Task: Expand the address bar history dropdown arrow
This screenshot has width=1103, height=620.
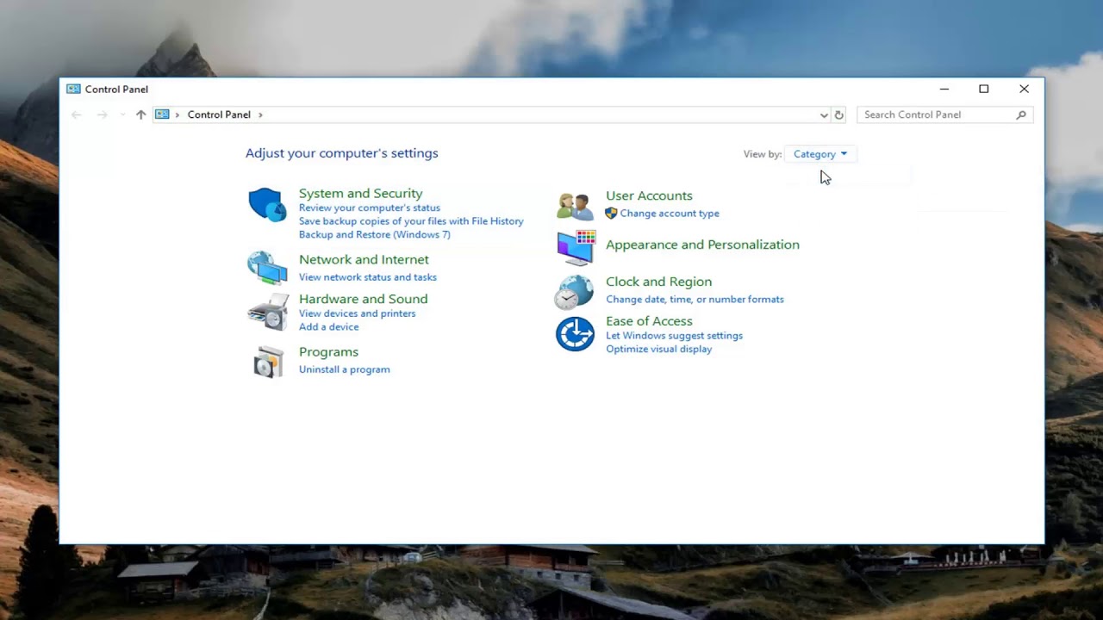Action: 824,115
